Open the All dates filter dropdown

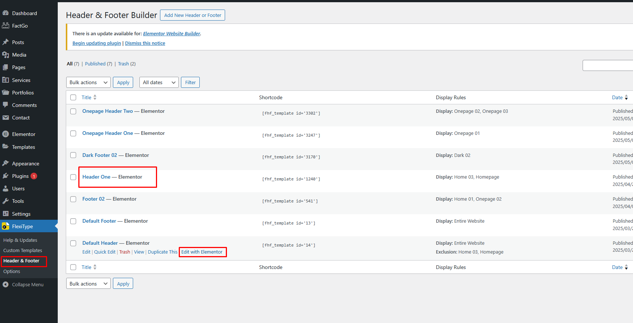point(159,82)
